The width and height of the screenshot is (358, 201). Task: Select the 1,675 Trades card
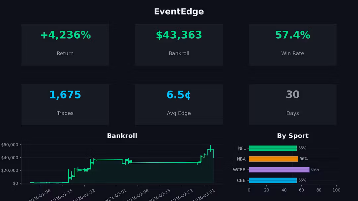click(x=65, y=104)
